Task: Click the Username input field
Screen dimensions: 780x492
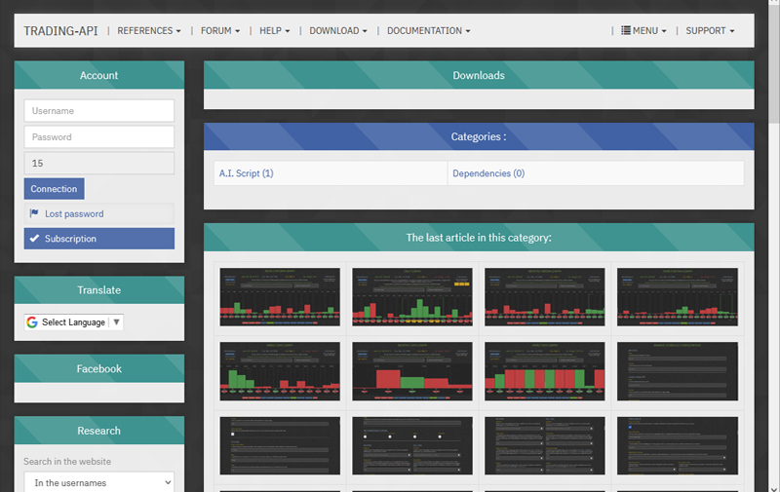Action: [x=98, y=111]
